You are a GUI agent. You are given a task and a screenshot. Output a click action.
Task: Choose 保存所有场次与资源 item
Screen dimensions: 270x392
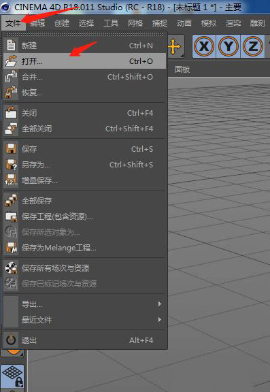click(84, 268)
